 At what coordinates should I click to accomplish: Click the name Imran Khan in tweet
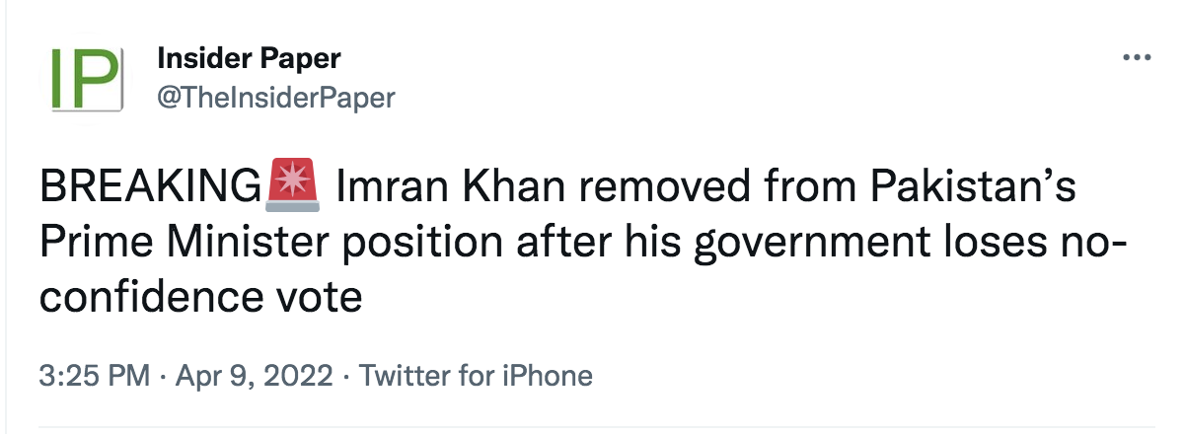click(443, 185)
